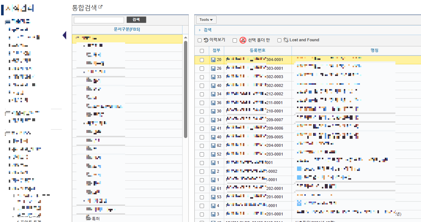Image resolution: width=421 pixels, height=222 pixels.
Task: Click the Lost and Found icon
Action: coord(286,40)
